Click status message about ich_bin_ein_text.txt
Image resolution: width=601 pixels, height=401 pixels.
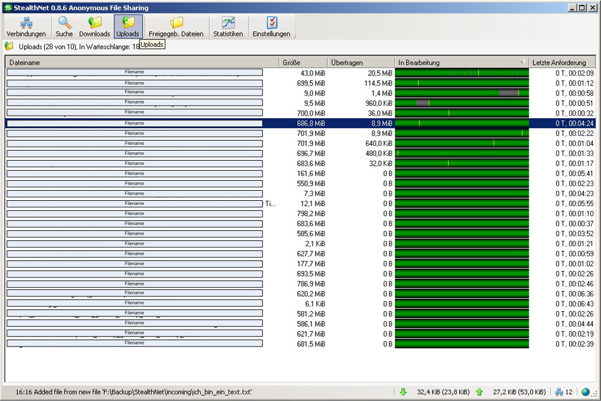(x=134, y=392)
